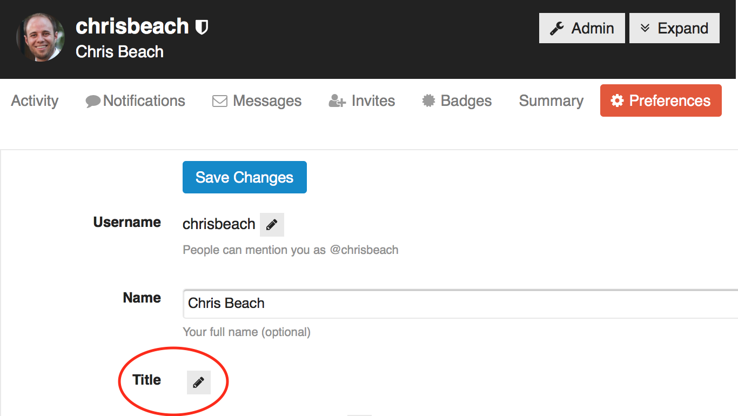This screenshot has height=416, width=738.
Task: Click the Chris Beach name in header
Action: [119, 52]
